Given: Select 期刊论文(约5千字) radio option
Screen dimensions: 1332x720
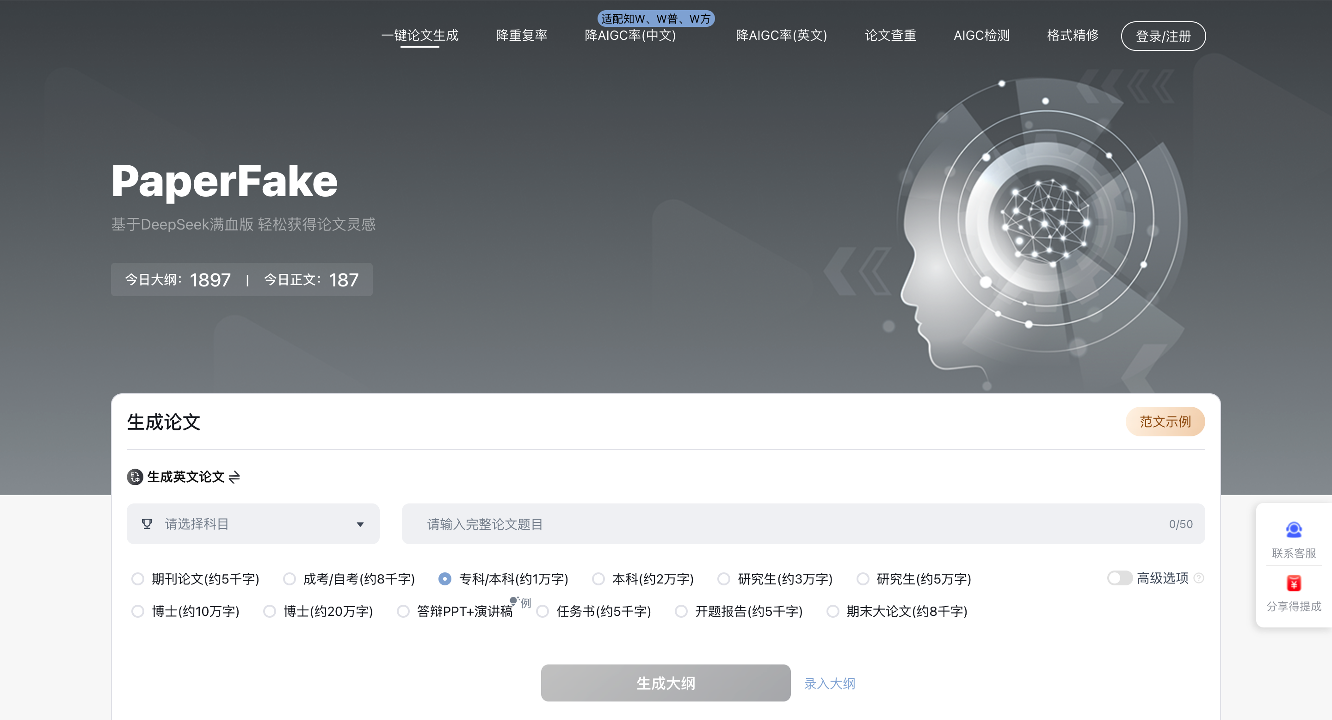Looking at the screenshot, I should pos(137,578).
